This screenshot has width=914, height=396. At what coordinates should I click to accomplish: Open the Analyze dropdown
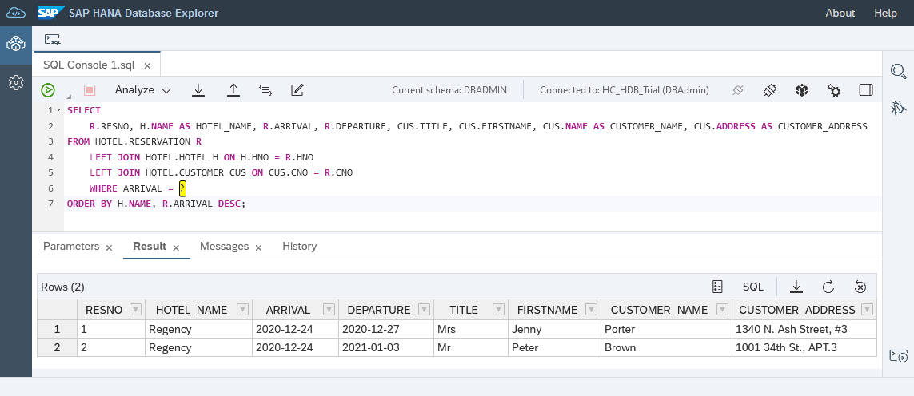143,89
